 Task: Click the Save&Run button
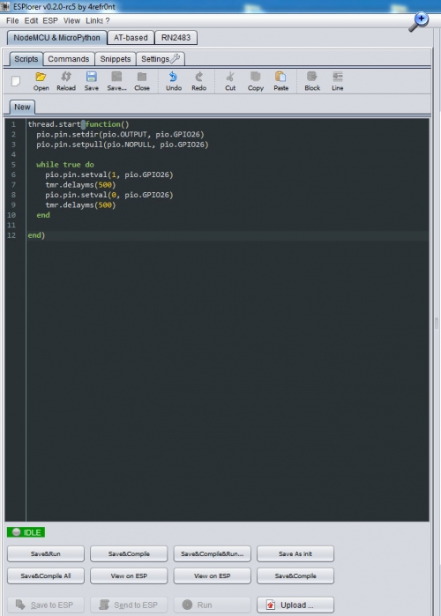[x=46, y=553]
